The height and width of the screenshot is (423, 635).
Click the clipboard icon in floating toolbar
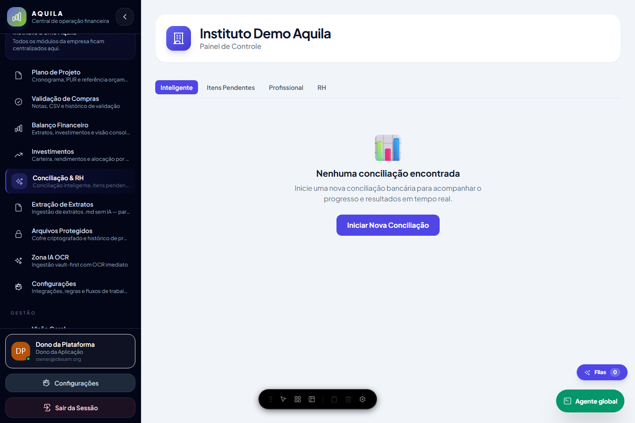coord(334,399)
